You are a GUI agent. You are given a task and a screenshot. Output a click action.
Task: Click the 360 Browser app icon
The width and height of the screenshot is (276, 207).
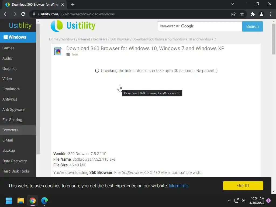click(58, 51)
